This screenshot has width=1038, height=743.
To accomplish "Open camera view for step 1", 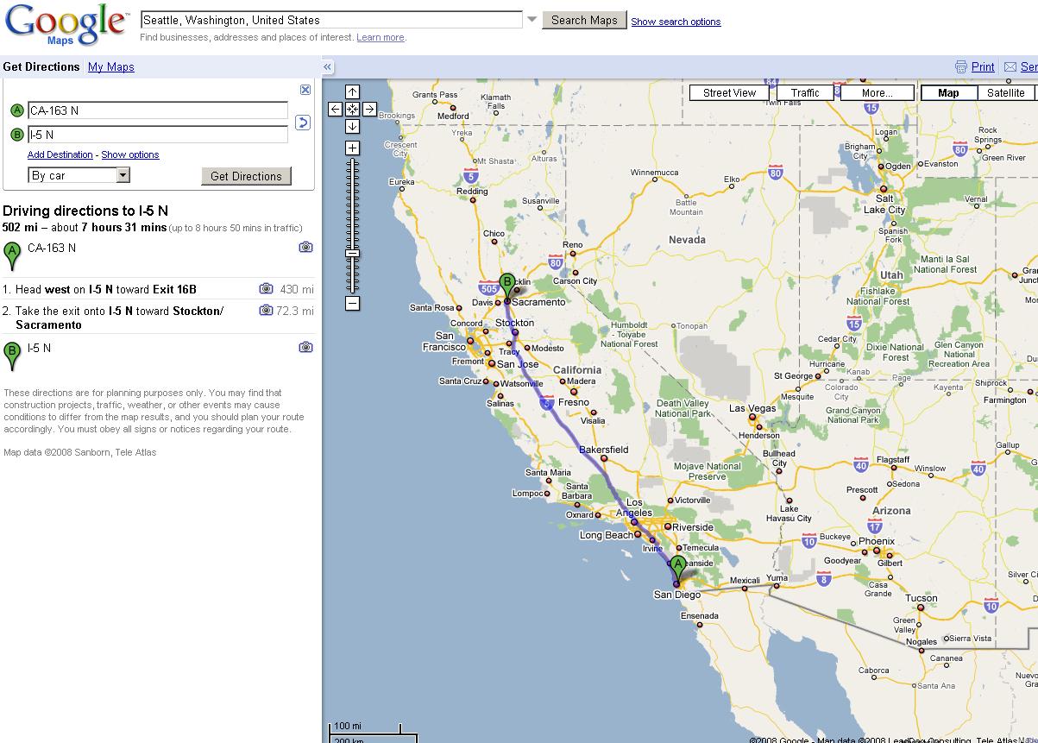I will pos(266,289).
